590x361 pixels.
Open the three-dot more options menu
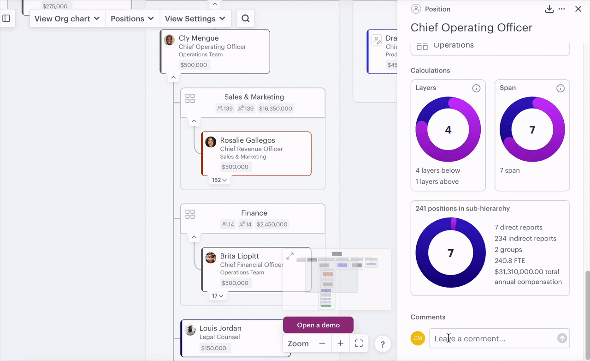point(561,9)
